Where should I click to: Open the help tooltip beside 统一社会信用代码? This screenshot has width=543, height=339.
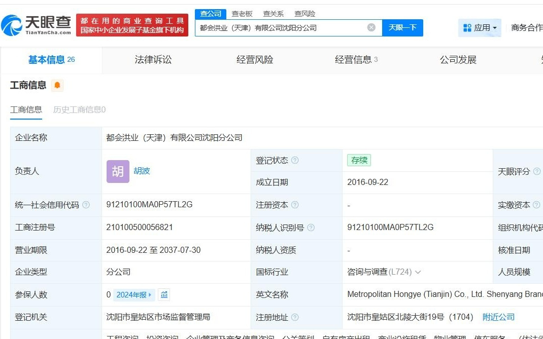coord(86,205)
